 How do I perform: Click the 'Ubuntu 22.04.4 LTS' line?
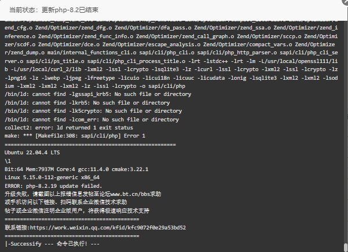click(32, 153)
